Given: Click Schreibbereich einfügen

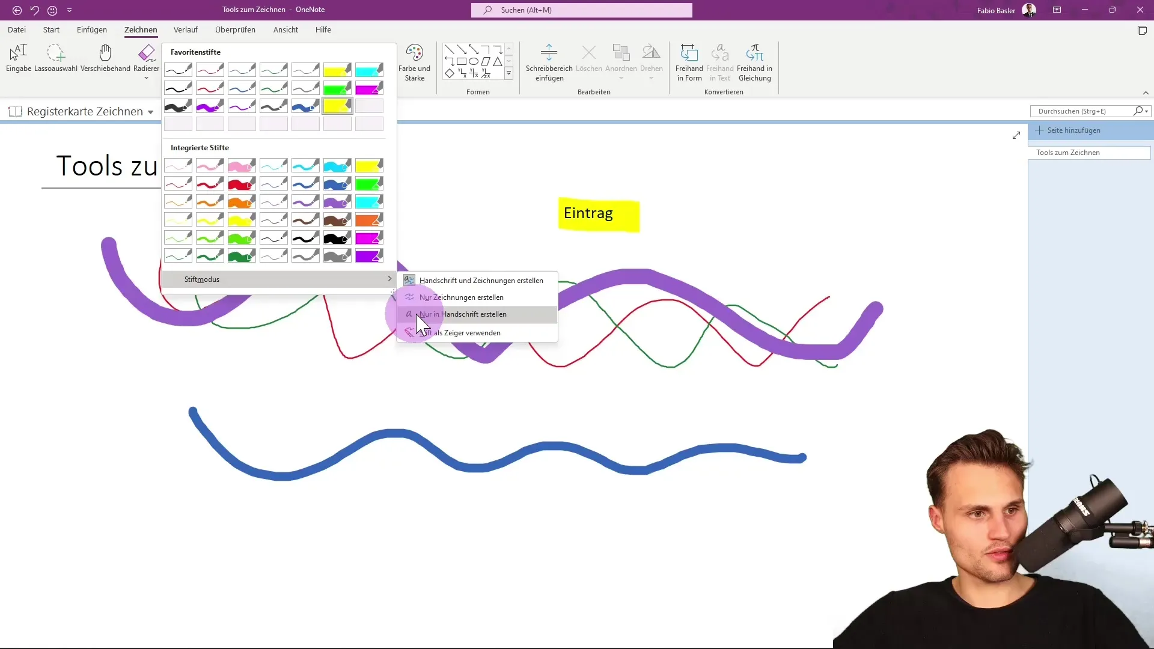Looking at the screenshot, I should click(549, 62).
